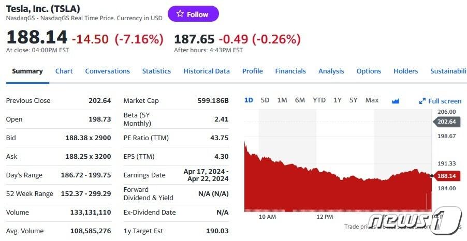Viewport: 467px width, 241px height.
Task: Open the Conversations tab
Action: (107, 71)
